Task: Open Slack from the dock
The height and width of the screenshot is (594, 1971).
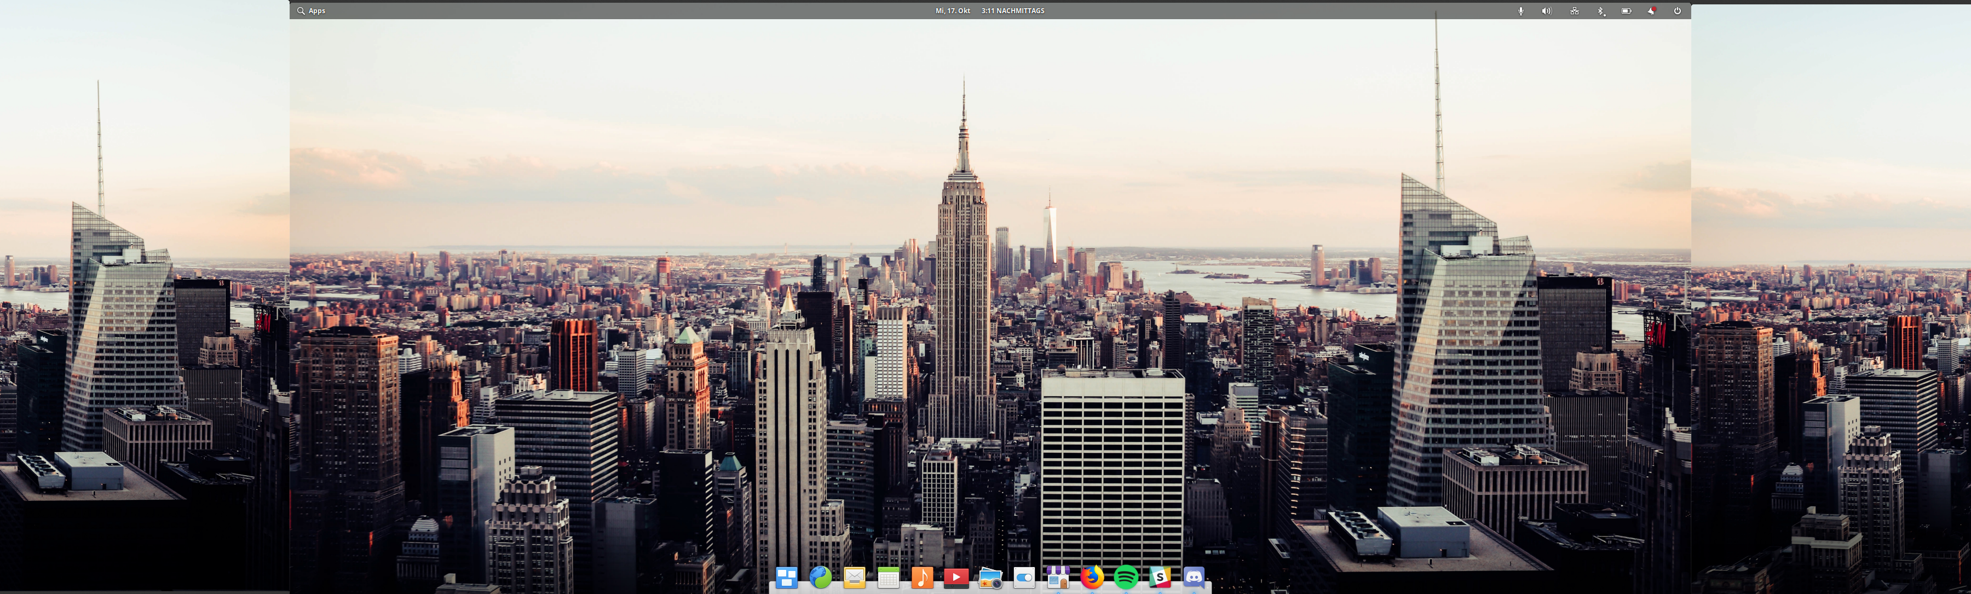Action: (x=1160, y=576)
